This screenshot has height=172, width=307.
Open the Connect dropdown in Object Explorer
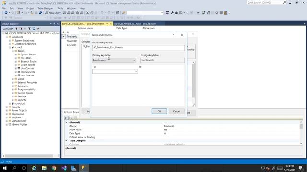pos(8,29)
